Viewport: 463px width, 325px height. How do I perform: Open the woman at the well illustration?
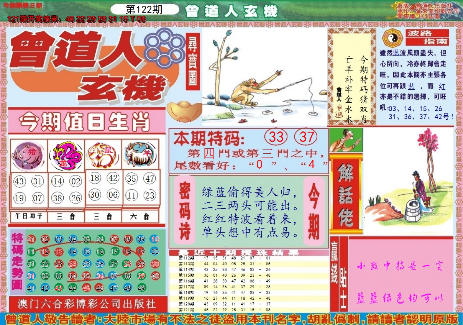(x=408, y=181)
